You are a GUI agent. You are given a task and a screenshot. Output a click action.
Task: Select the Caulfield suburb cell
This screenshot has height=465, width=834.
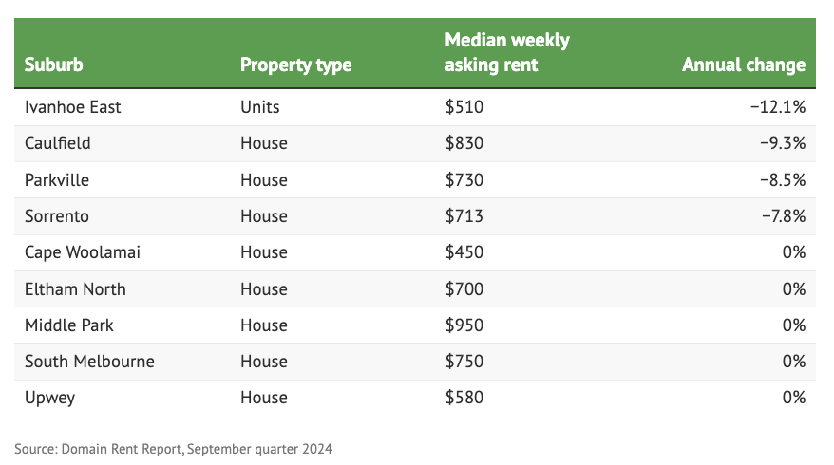56,143
